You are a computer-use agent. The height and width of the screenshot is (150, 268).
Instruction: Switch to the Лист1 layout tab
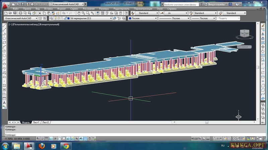pyautogui.click(x=36, y=122)
